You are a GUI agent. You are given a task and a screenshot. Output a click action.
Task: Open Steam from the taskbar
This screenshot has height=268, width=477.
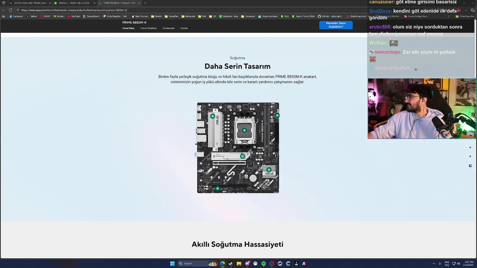click(231, 264)
